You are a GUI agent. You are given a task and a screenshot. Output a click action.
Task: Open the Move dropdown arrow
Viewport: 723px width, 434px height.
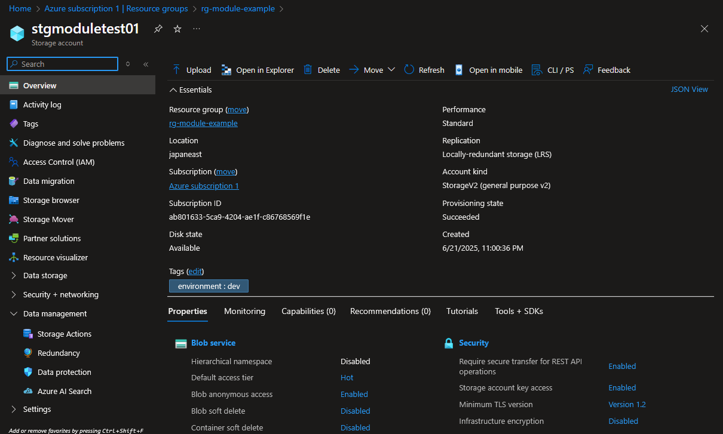(x=391, y=70)
